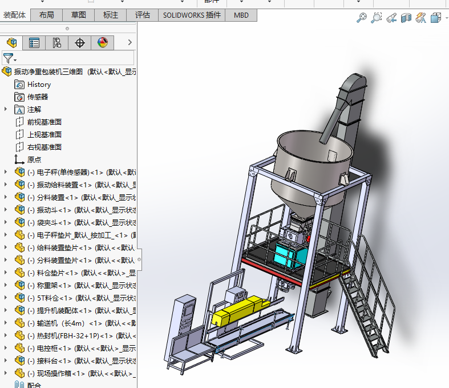Select the MBD tab

(x=241, y=15)
